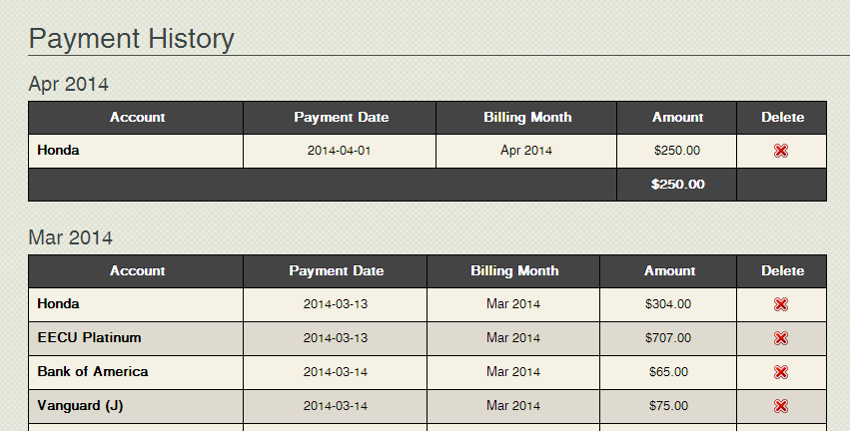Click the Payment History heading
This screenshot has height=431, width=850.
(131, 39)
